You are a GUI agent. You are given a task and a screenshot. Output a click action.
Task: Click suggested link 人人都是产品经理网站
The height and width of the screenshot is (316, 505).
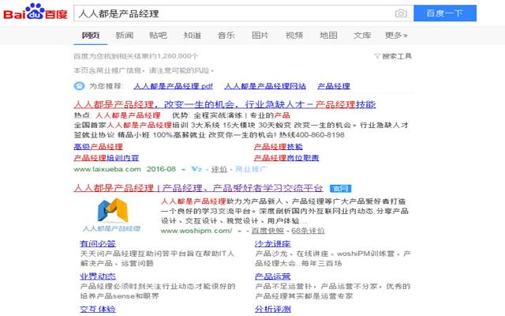point(265,86)
